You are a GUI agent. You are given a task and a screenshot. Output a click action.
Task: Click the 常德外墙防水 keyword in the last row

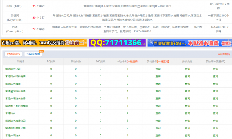coord(13,136)
